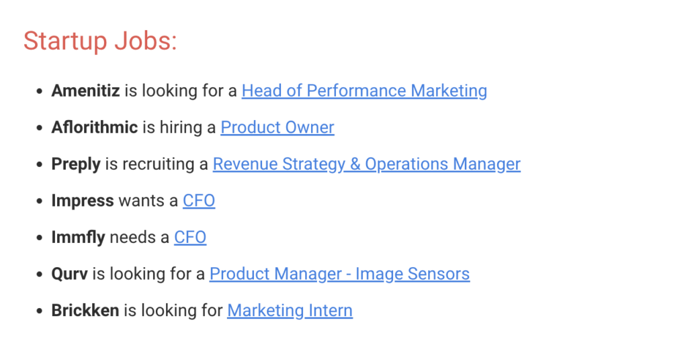Image resolution: width=688 pixels, height=363 pixels.
Task: Select the bold Immfly company name
Action: [78, 237]
